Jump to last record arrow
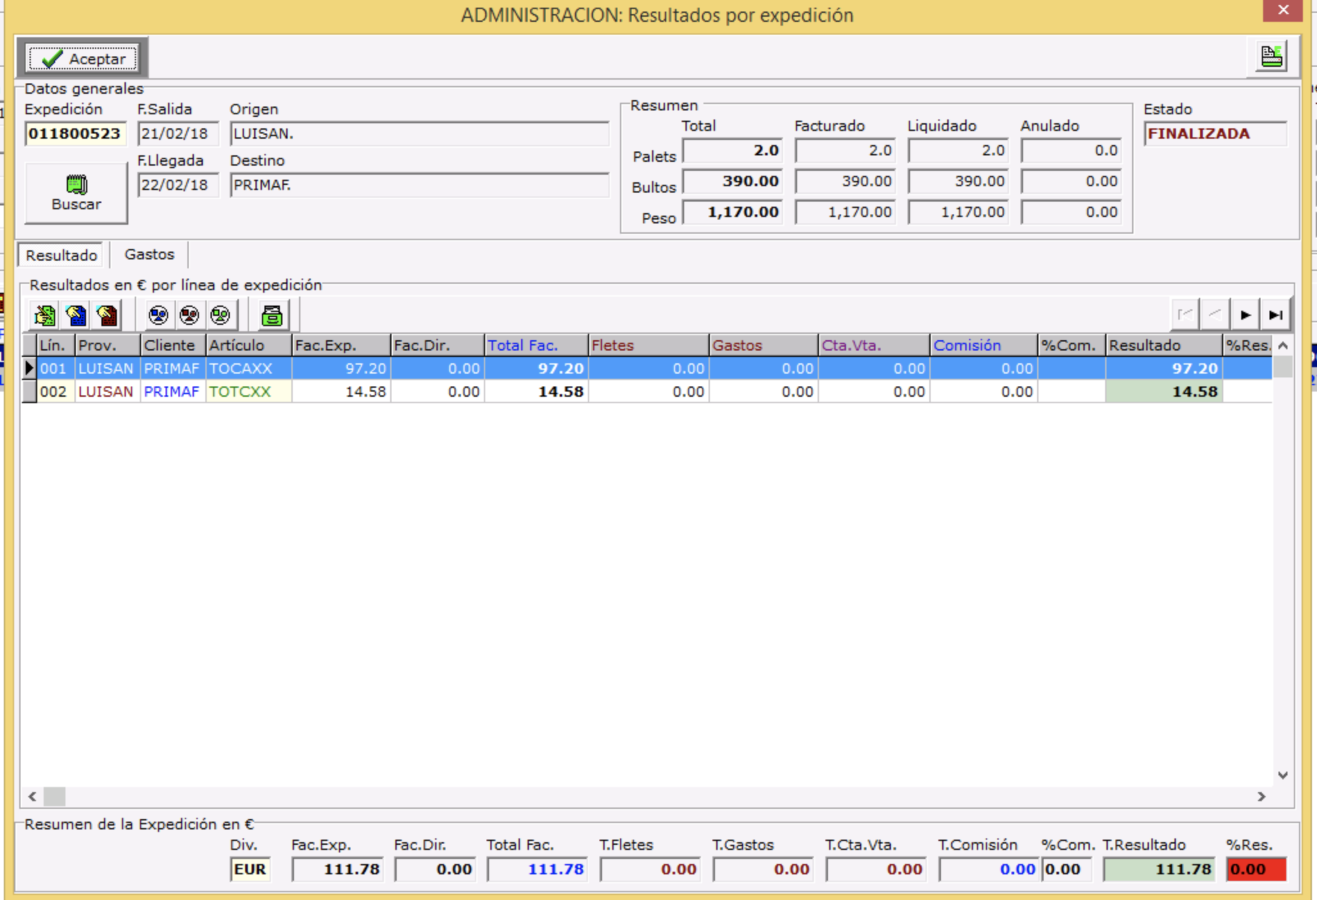The height and width of the screenshot is (900, 1317). 1275,315
